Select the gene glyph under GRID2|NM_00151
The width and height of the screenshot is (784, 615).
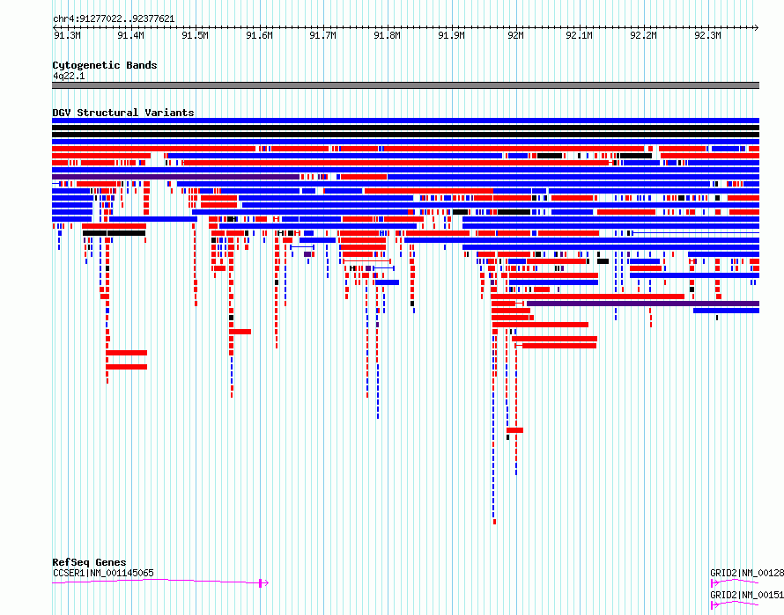click(x=735, y=604)
